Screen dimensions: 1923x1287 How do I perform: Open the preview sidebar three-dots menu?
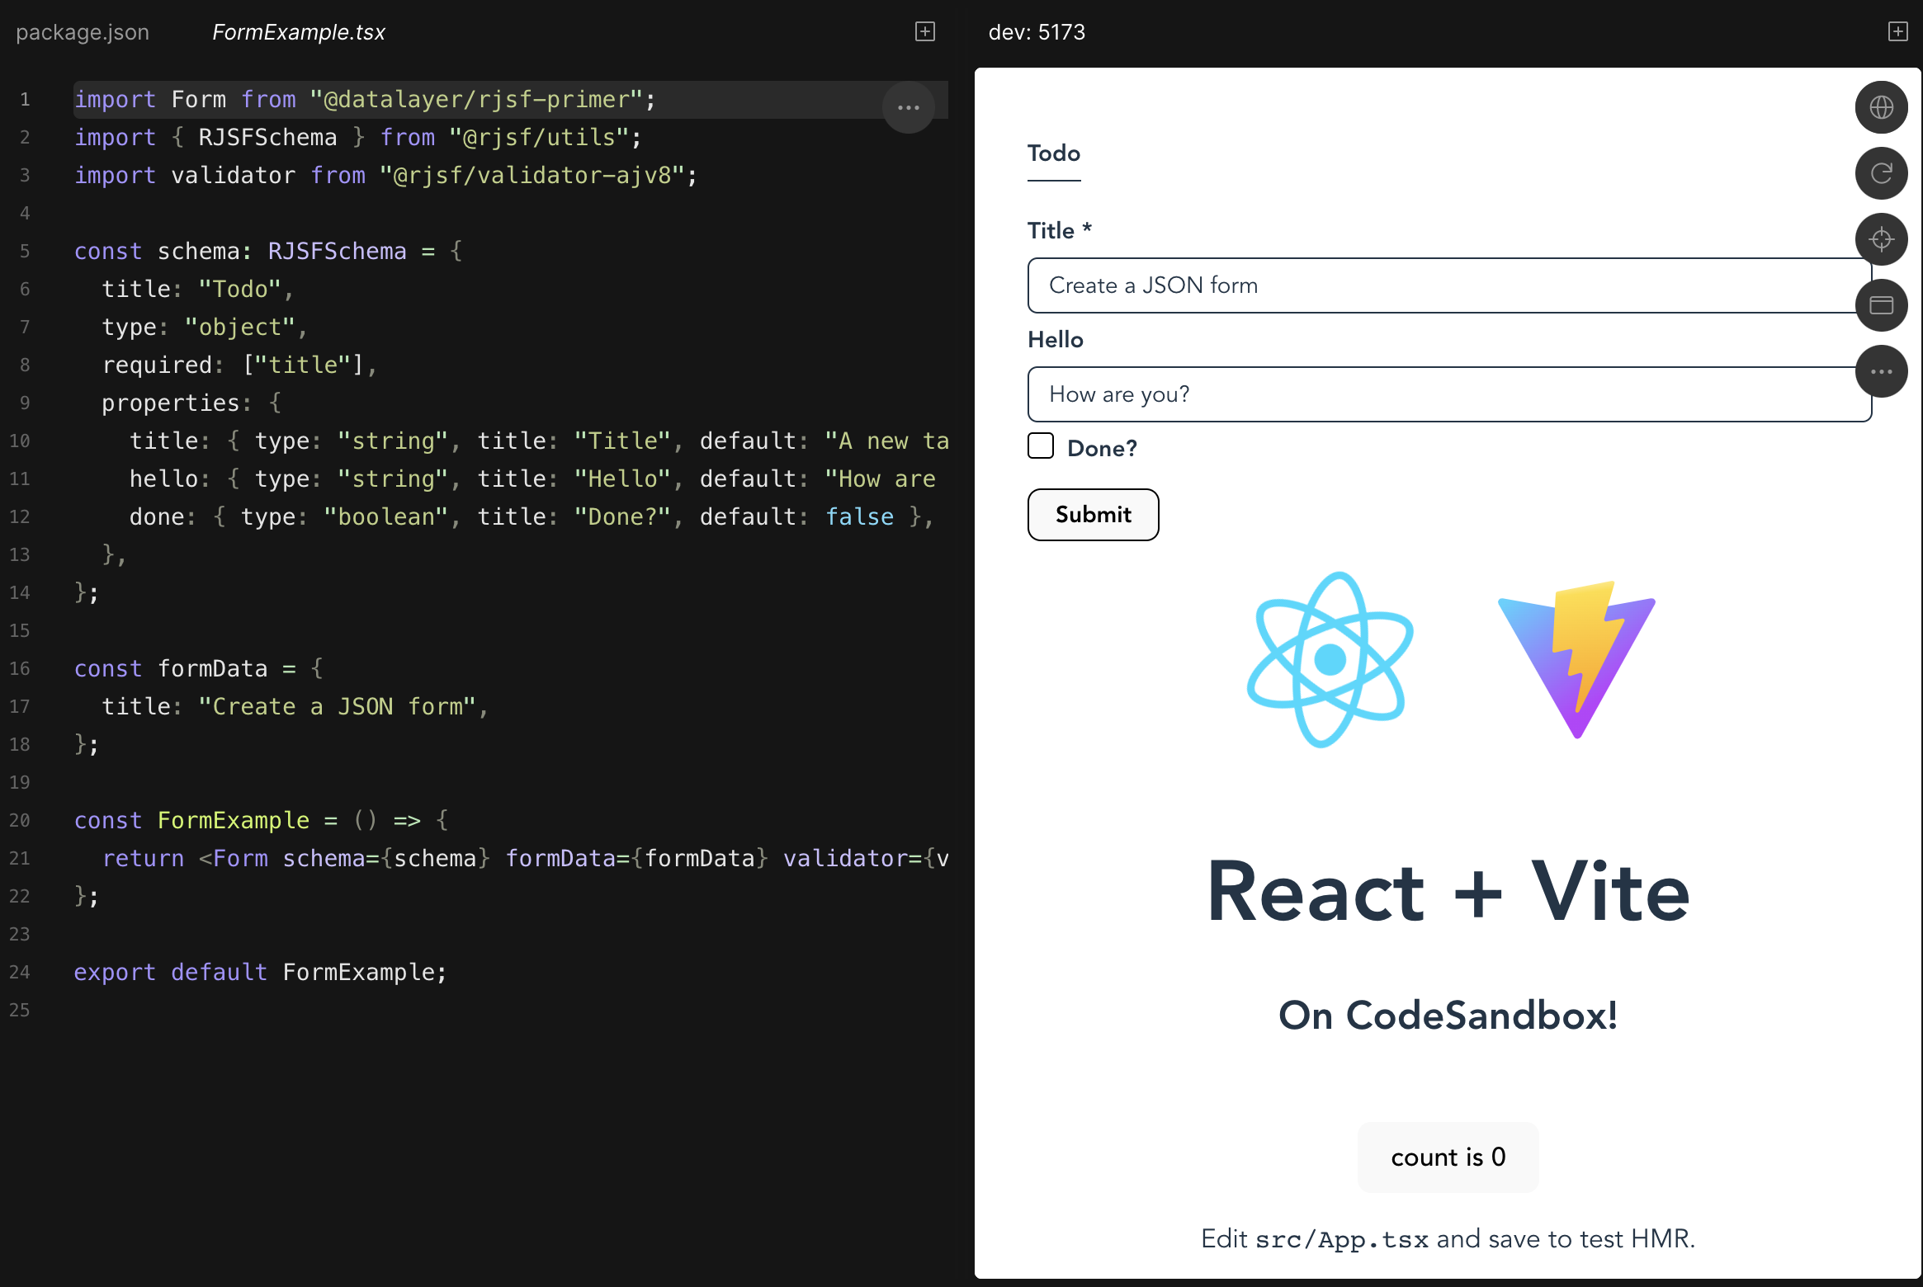pyautogui.click(x=1881, y=371)
